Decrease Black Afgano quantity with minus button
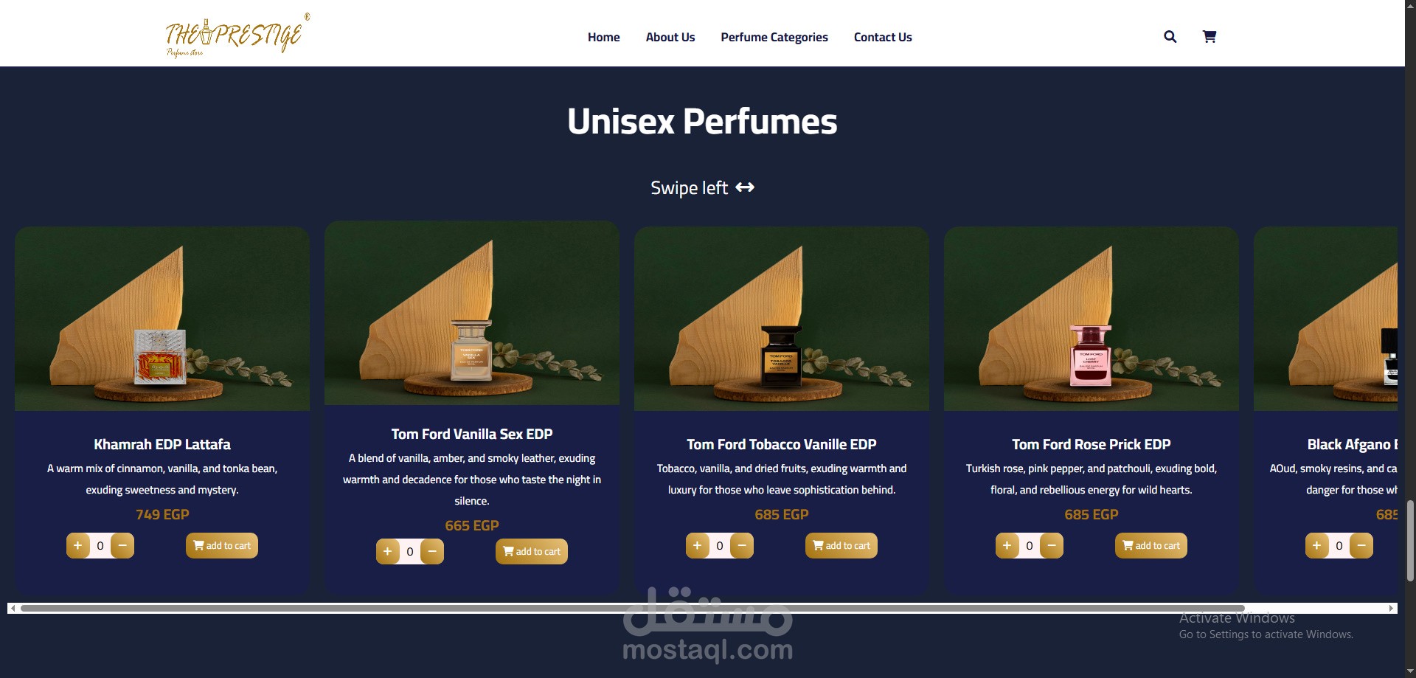 [1361, 546]
